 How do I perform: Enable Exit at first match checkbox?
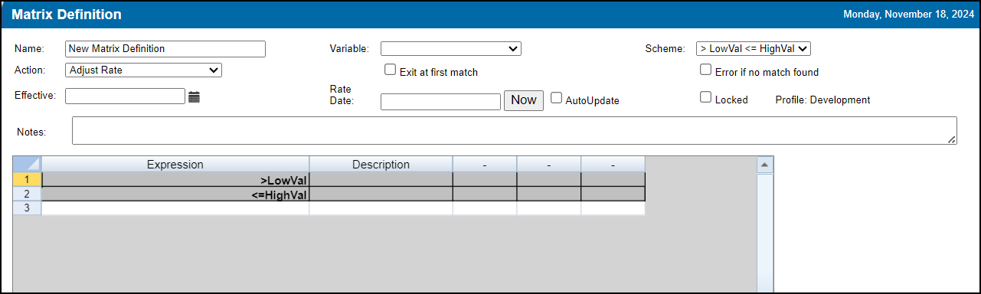tap(391, 70)
